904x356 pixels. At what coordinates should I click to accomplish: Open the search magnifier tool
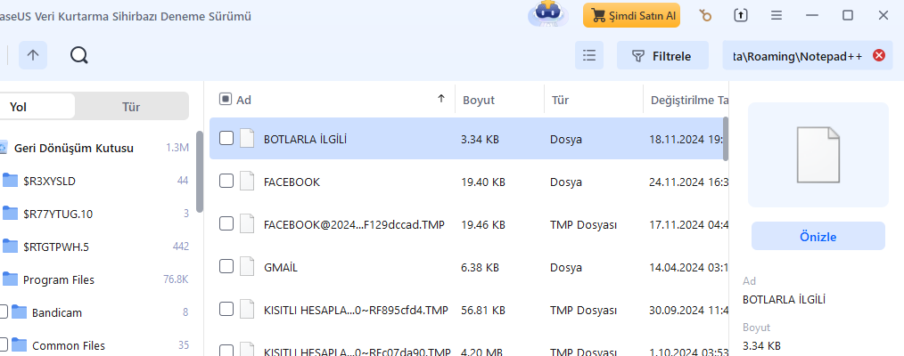(x=79, y=55)
